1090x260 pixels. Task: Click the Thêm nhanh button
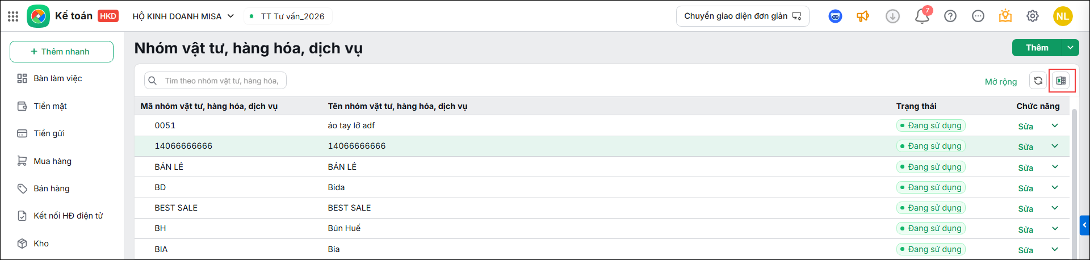pyautogui.click(x=61, y=52)
